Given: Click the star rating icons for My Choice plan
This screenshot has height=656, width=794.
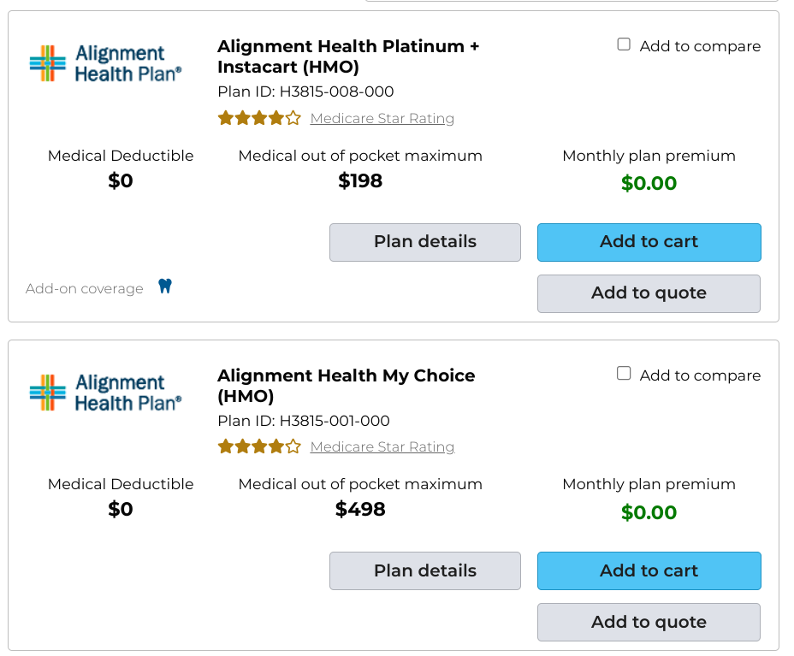Looking at the screenshot, I should [259, 447].
